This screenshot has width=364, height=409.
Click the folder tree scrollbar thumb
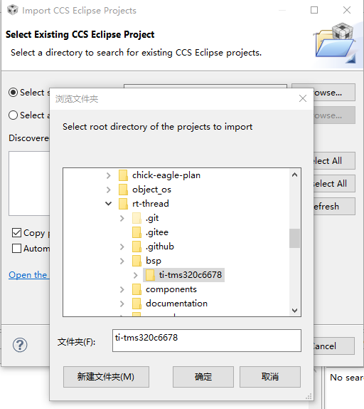[x=294, y=238]
